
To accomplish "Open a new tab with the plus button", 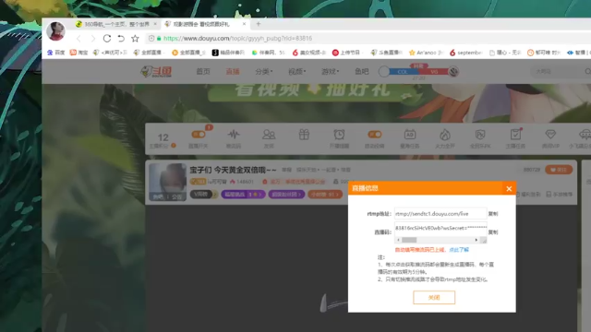I will click(x=259, y=24).
